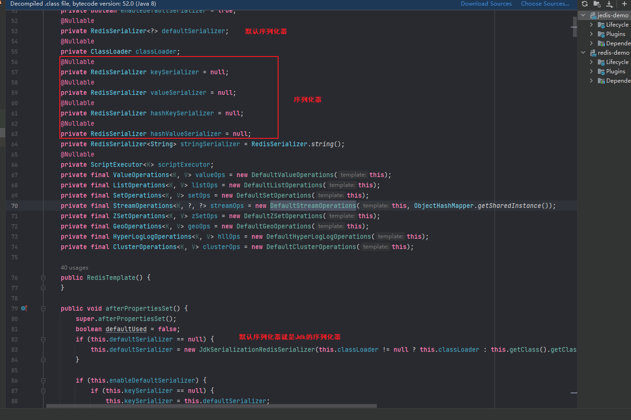Select jedis-demo project label
Viewport: 631px width, 420px height.
[613, 15]
